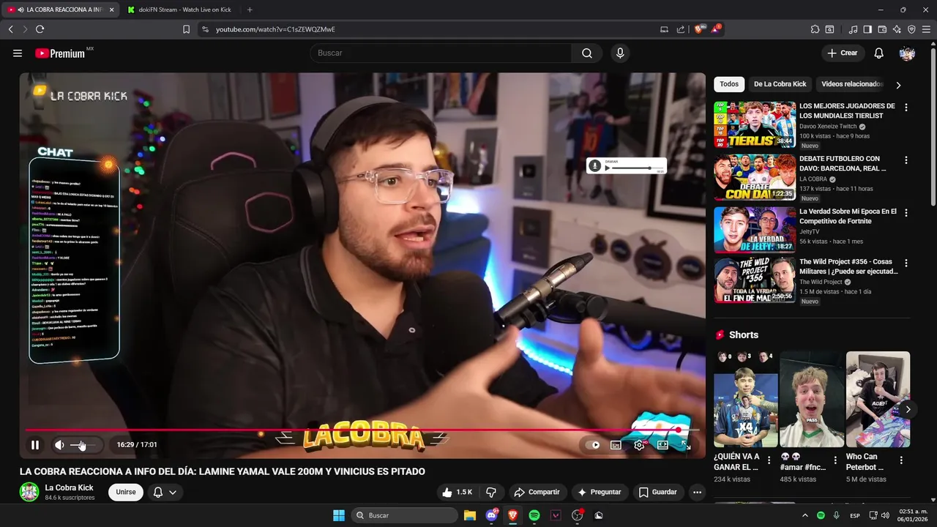Open Brave Wallet icon in toolbar
Image resolution: width=937 pixels, height=527 pixels.
[882, 29]
